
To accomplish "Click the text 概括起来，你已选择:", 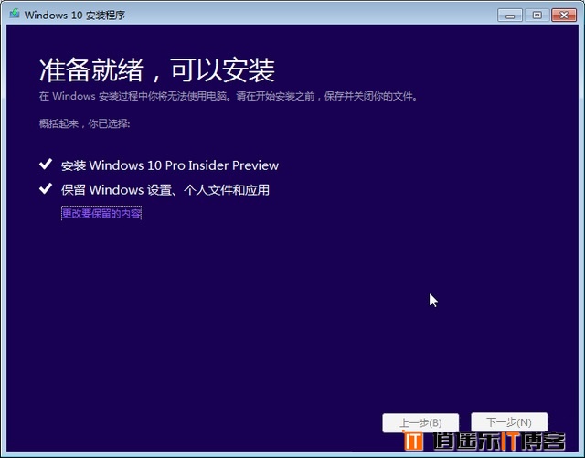I will [x=84, y=123].
